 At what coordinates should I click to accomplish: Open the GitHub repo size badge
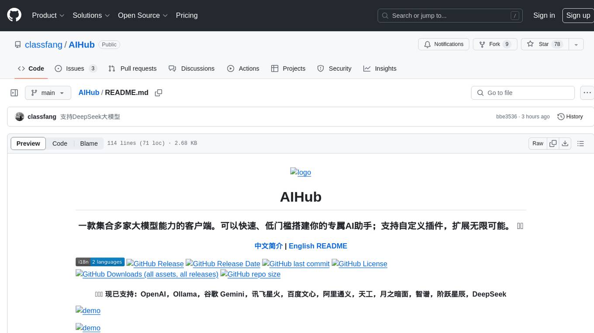pyautogui.click(x=250, y=274)
